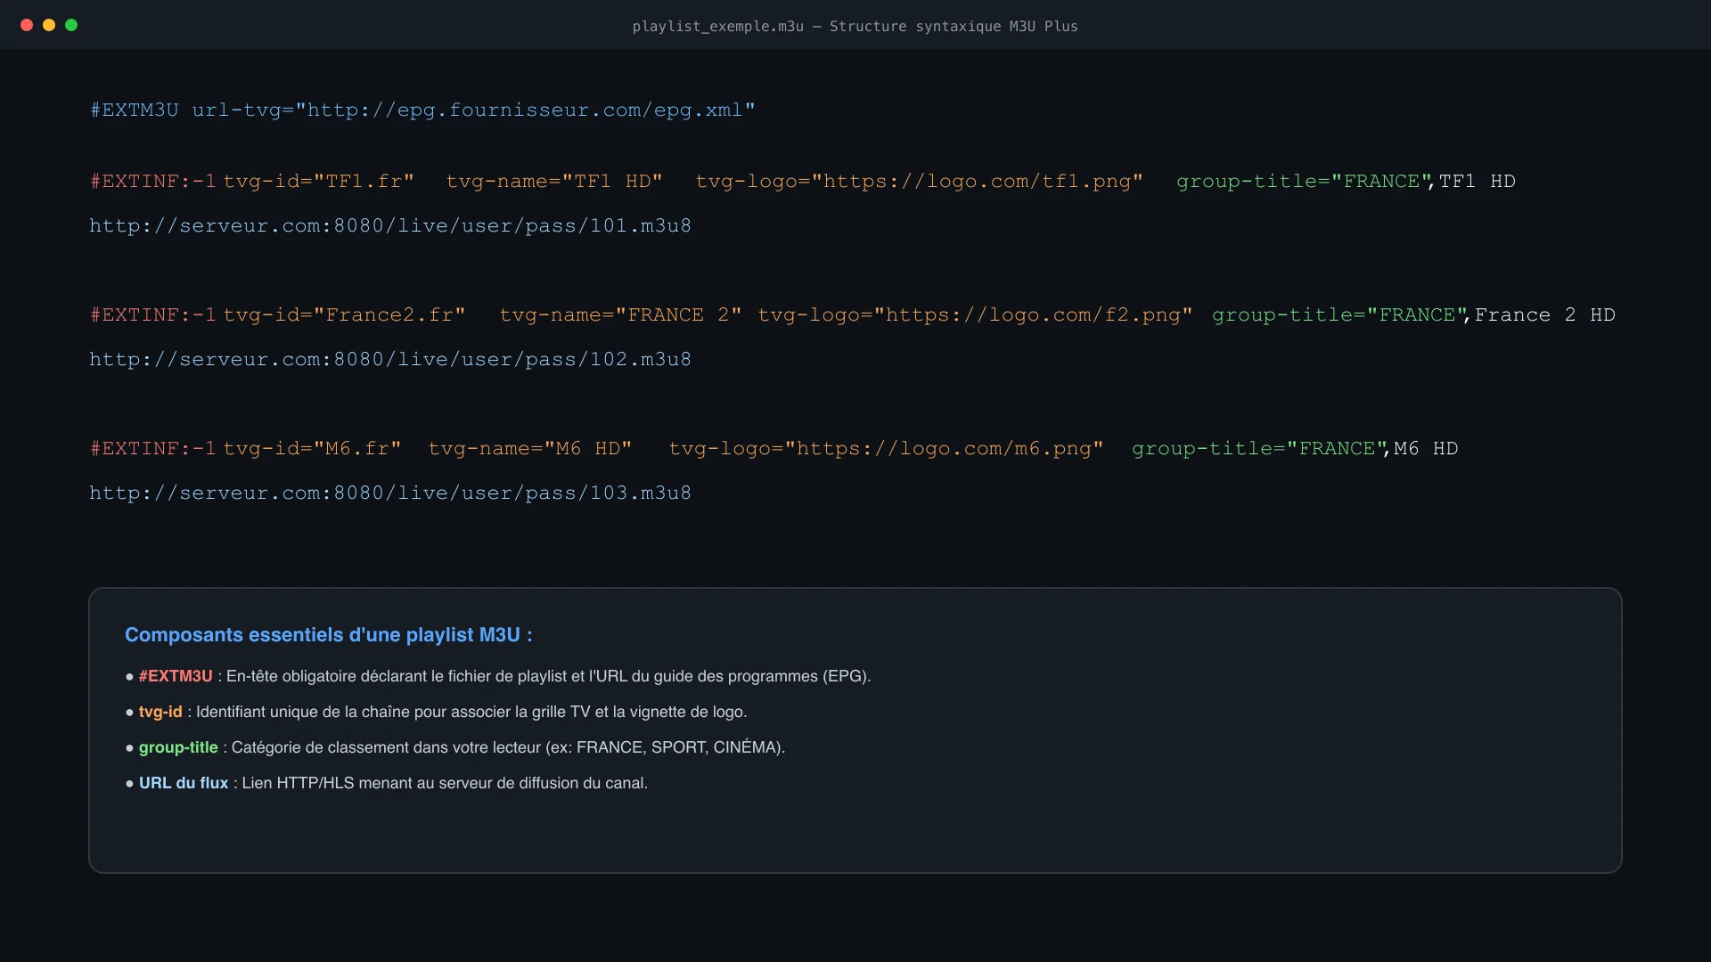1711x962 pixels.
Task: Click the #EXTINF:-1 tag on the M6 line
Action: click(x=153, y=449)
